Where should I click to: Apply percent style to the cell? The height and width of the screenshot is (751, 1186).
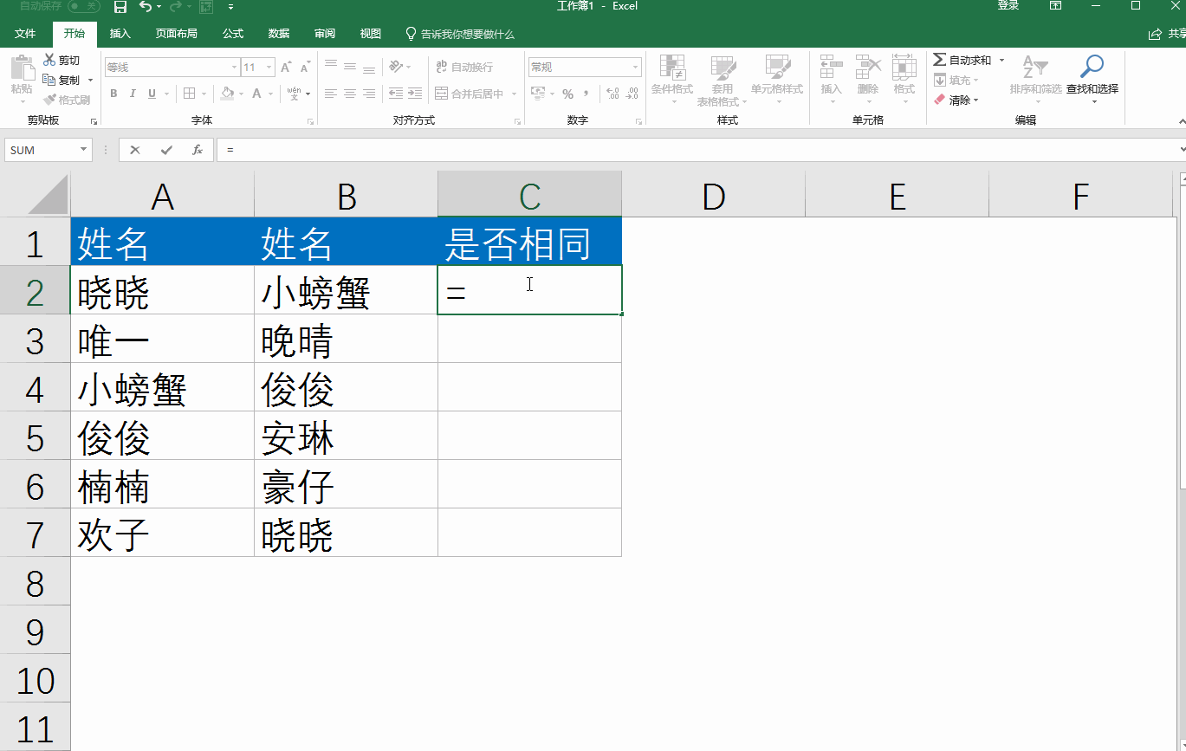click(x=567, y=94)
